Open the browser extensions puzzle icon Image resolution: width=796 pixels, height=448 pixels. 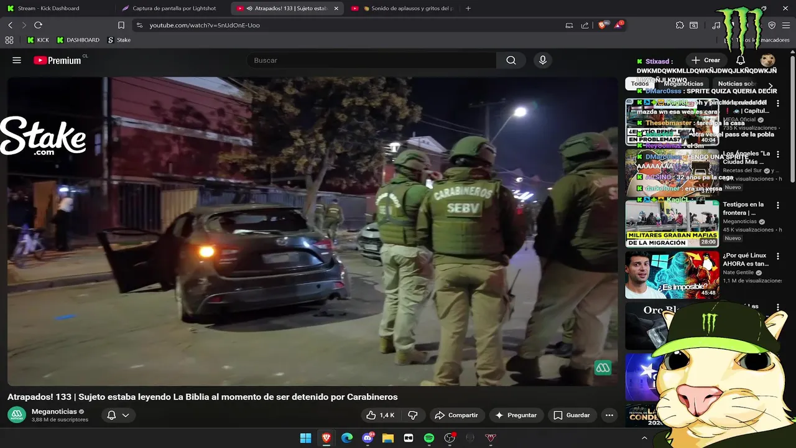pyautogui.click(x=680, y=25)
